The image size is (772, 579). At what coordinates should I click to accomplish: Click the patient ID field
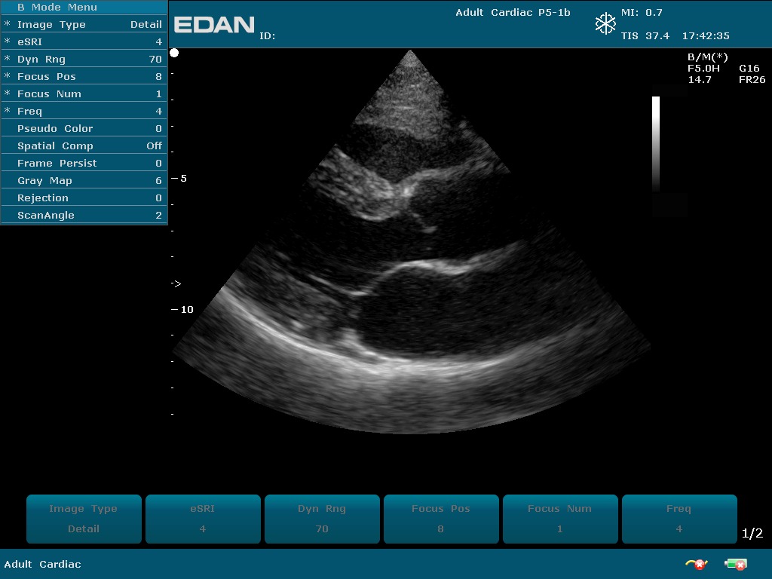pyautogui.click(x=268, y=35)
